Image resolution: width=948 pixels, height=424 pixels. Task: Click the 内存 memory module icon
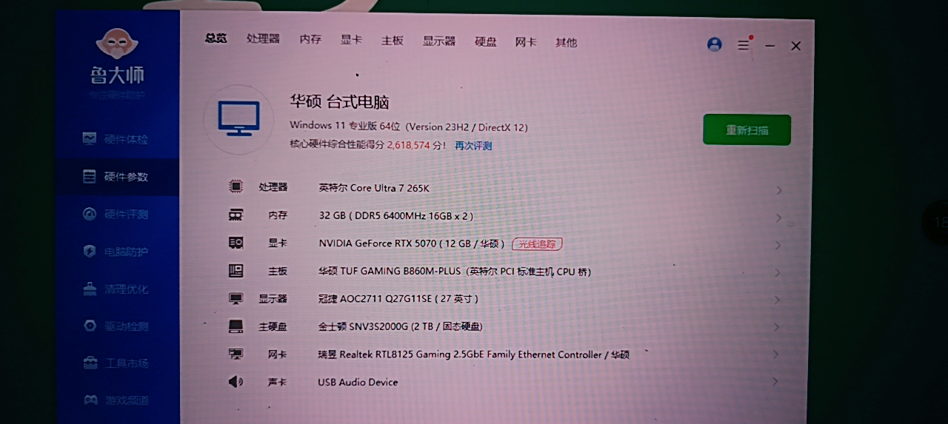tap(236, 215)
